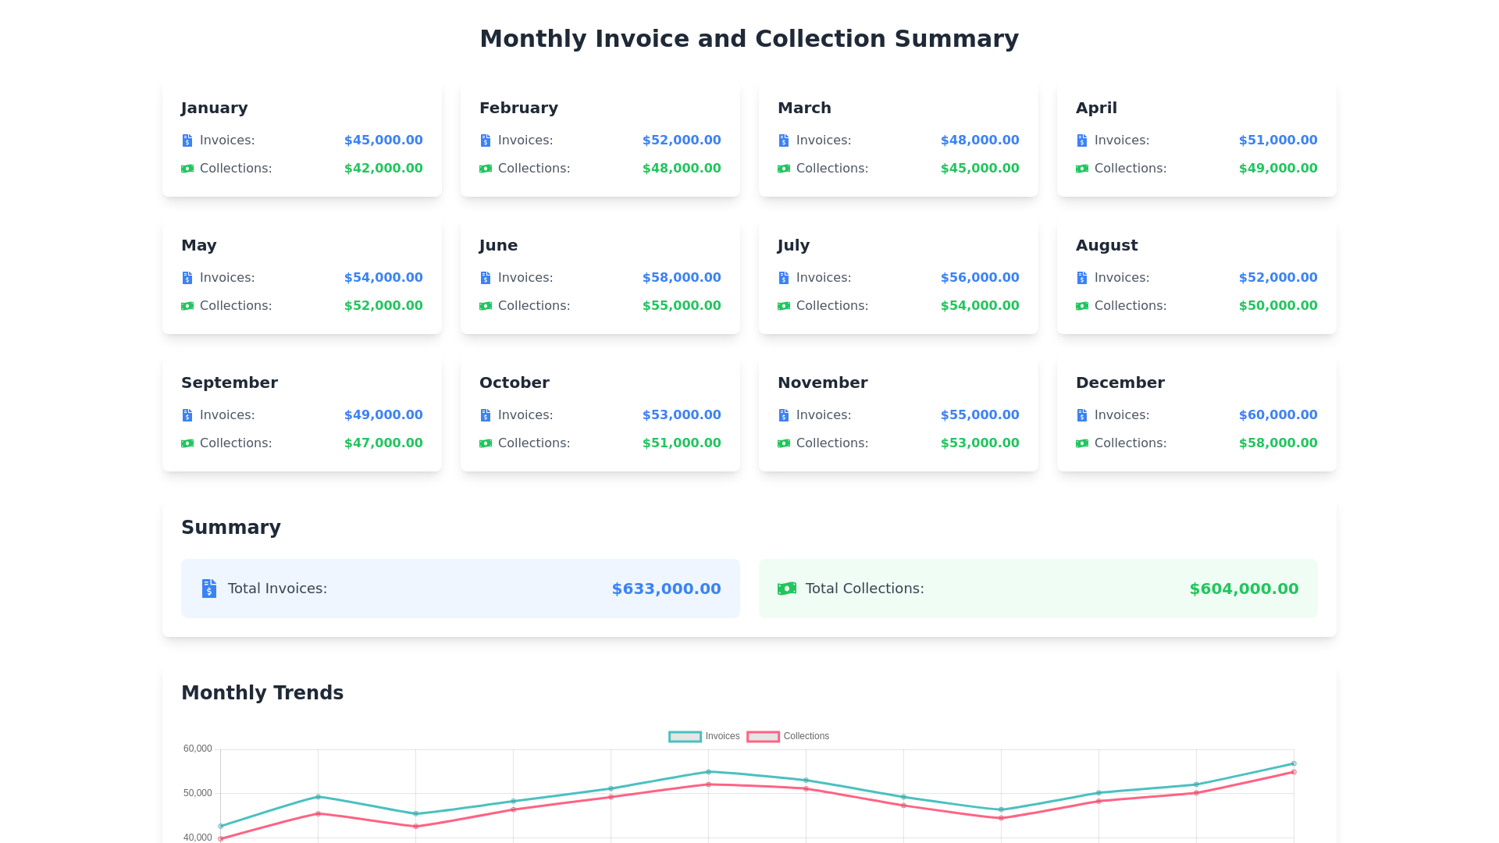The height and width of the screenshot is (843, 1499).
Task: Click the July invoices amount $56,000.00
Action: [x=979, y=278]
